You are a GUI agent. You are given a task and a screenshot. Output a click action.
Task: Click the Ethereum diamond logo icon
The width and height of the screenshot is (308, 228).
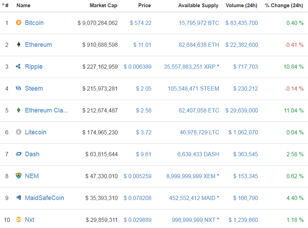[19, 44]
